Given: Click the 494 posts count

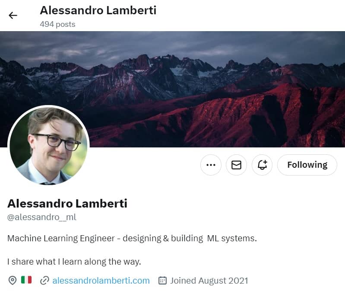Looking at the screenshot, I should tap(58, 24).
